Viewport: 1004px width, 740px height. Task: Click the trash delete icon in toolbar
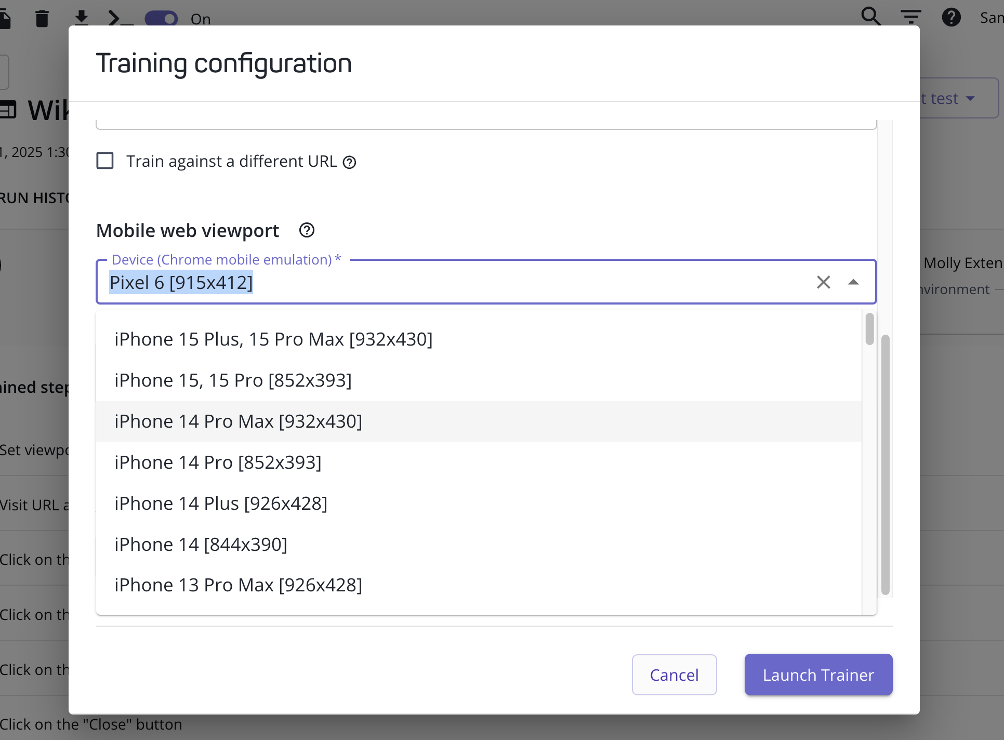click(42, 18)
